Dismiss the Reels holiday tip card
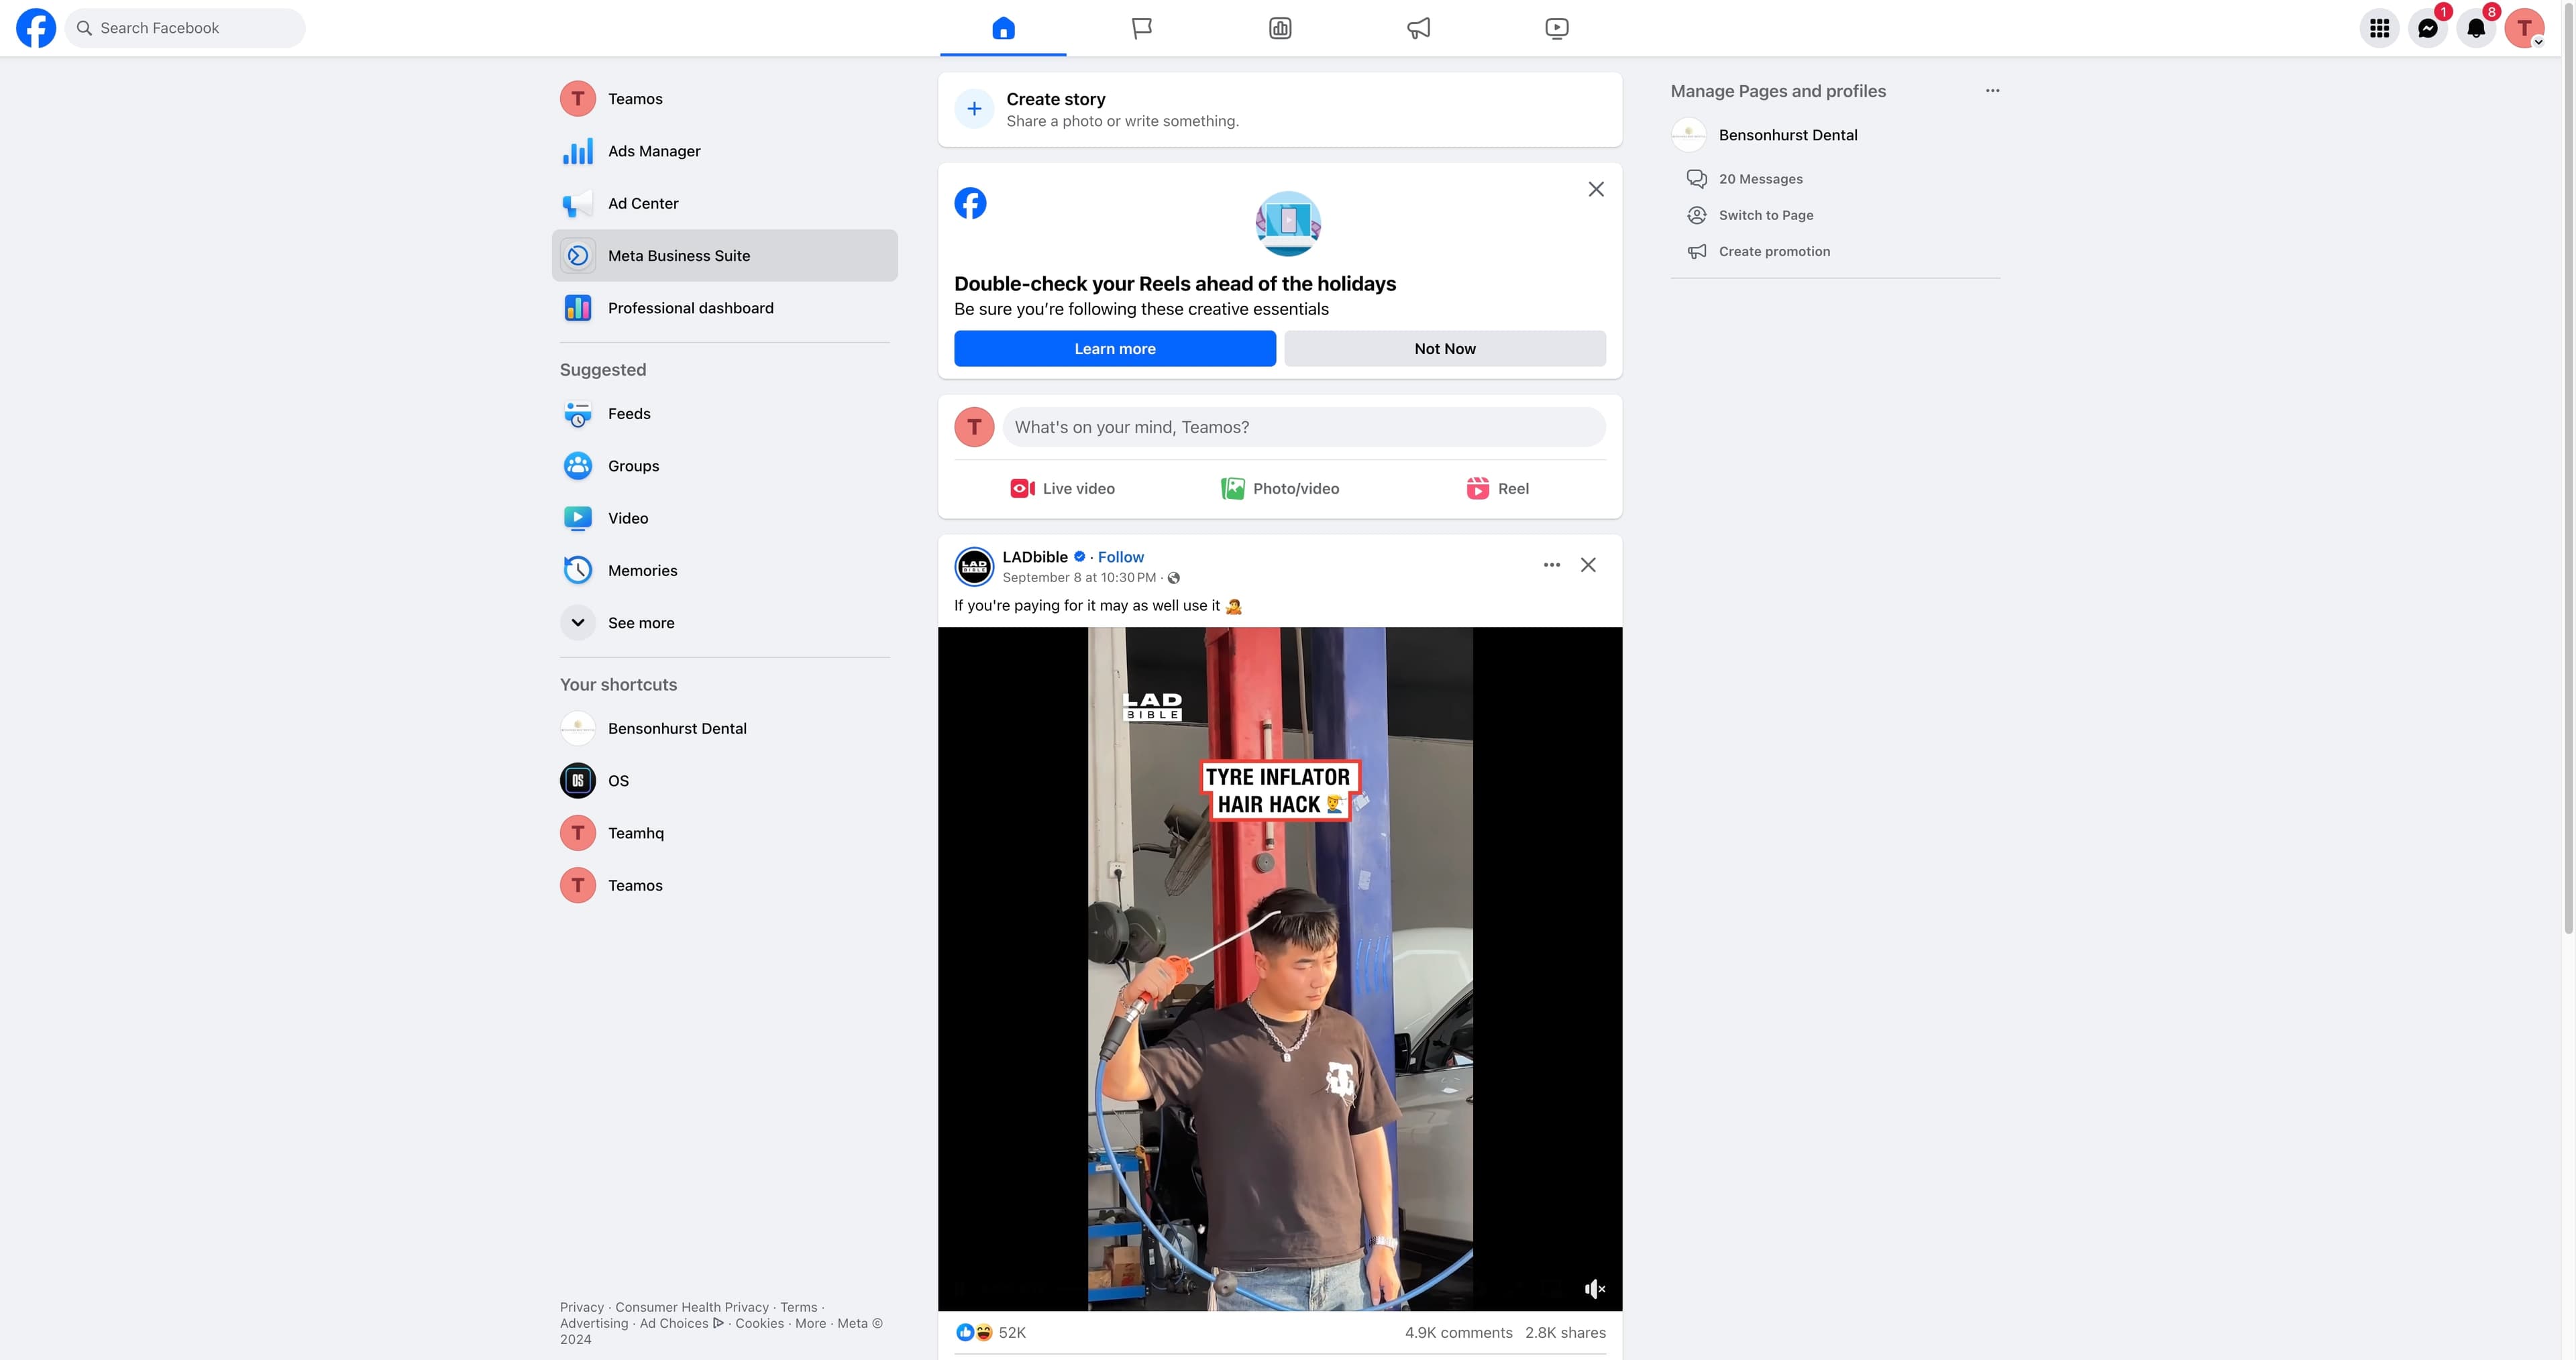Image resolution: width=2576 pixels, height=1360 pixels. (1596, 189)
